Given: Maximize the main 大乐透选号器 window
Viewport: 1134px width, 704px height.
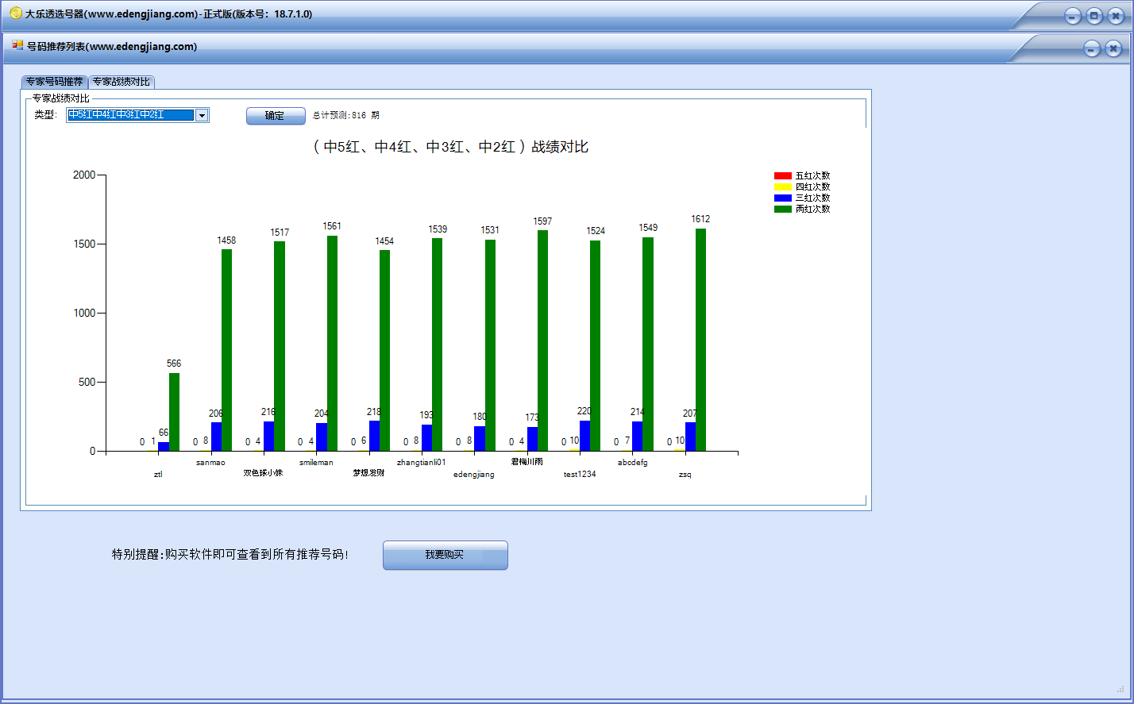Looking at the screenshot, I should [x=1093, y=16].
